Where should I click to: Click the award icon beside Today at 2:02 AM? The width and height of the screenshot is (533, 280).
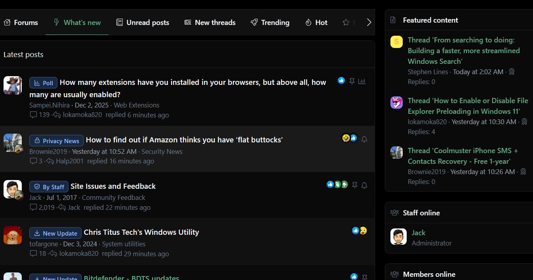[512, 72]
